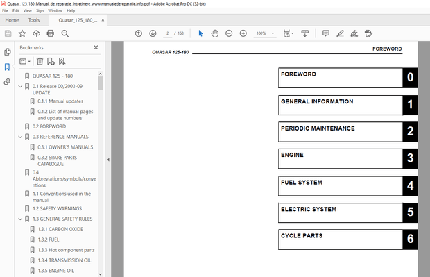The height and width of the screenshot is (277, 430).
Task: Open bookmark 1.3.5 ENGINE OIL
Action: coord(55,271)
